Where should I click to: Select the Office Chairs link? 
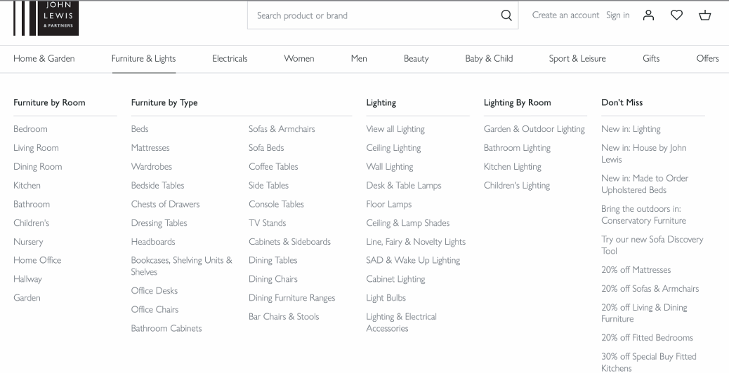pos(155,310)
